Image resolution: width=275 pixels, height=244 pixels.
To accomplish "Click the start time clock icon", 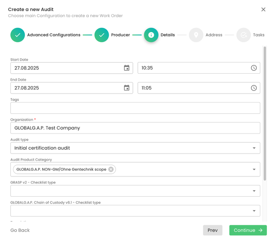I will pyautogui.click(x=254, y=68).
